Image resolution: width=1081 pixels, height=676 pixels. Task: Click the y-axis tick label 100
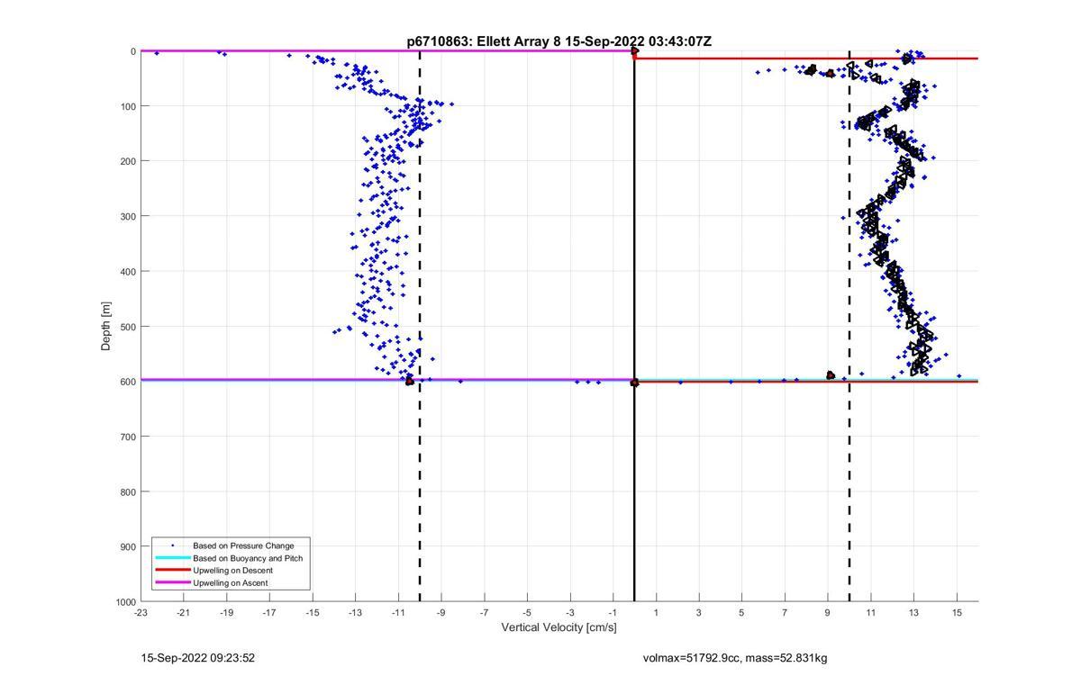128,106
